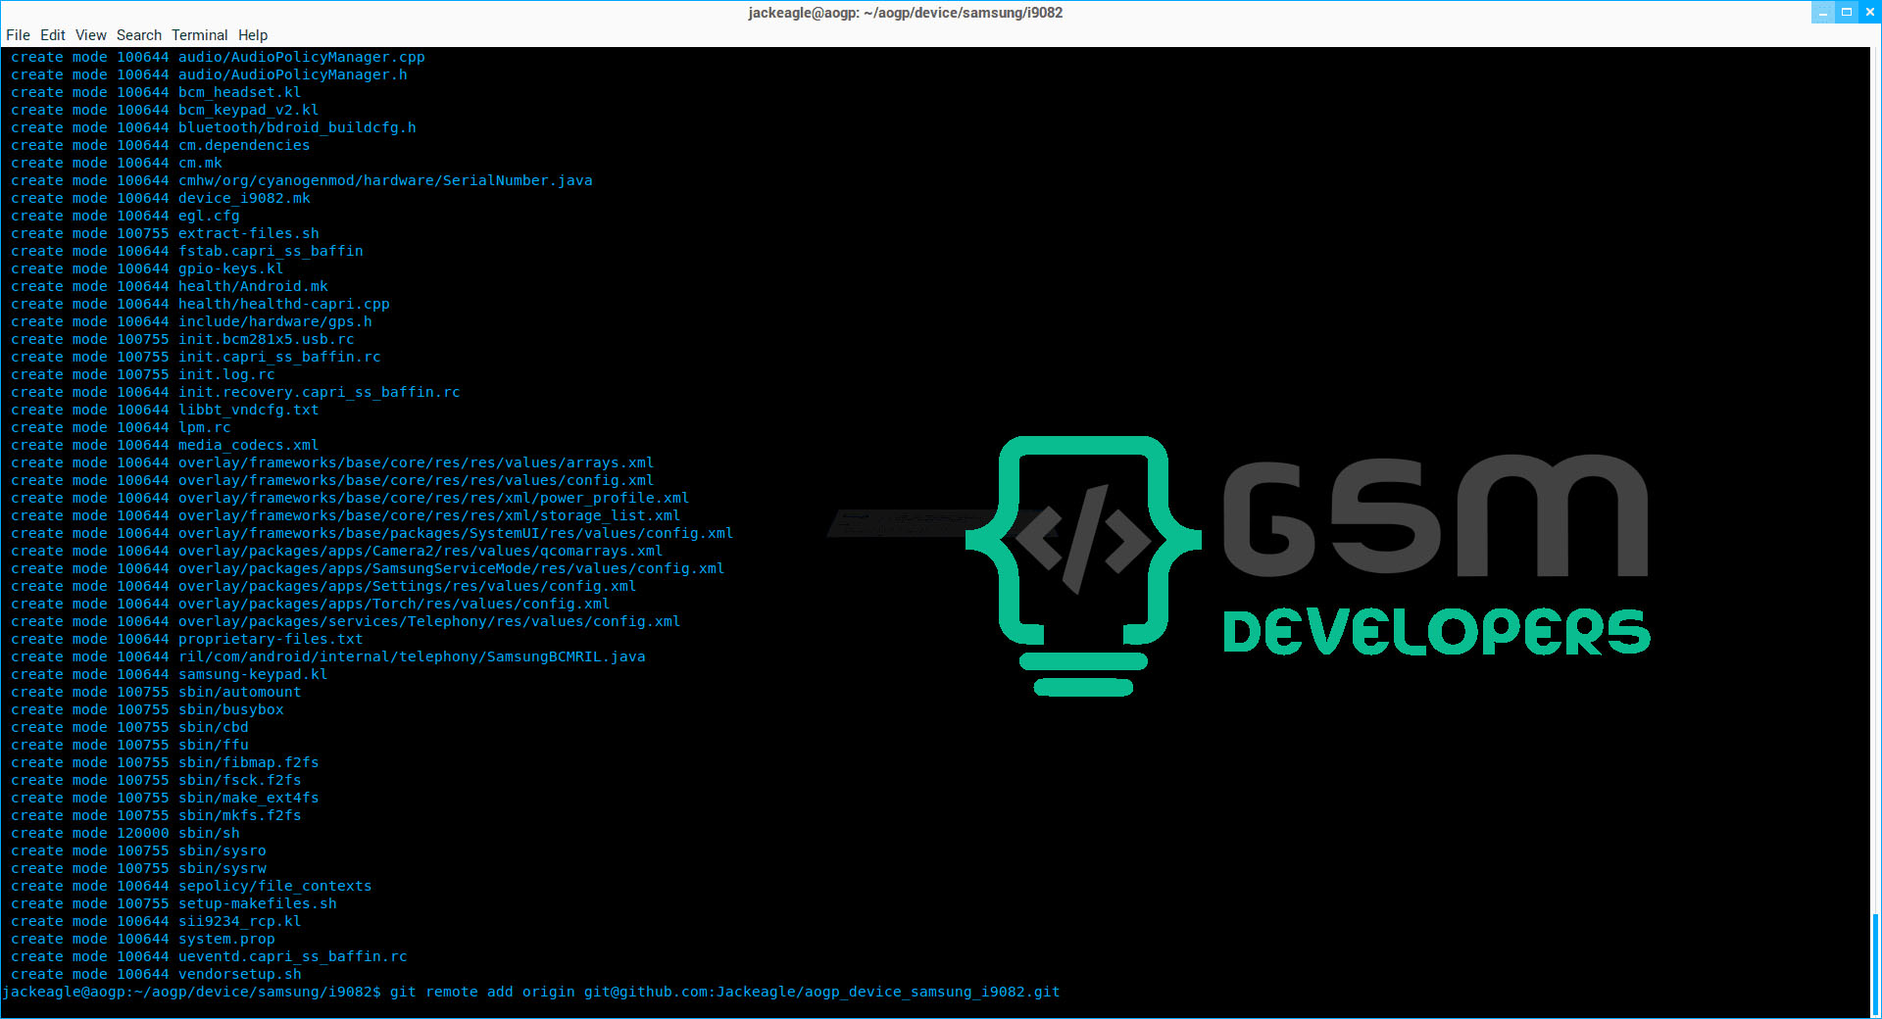Click the line init.bcm281x5.usb.rc
This screenshot has height=1019, width=1882.
tap(182, 340)
